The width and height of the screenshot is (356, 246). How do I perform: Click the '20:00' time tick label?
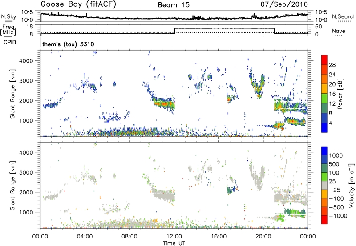[263, 237]
